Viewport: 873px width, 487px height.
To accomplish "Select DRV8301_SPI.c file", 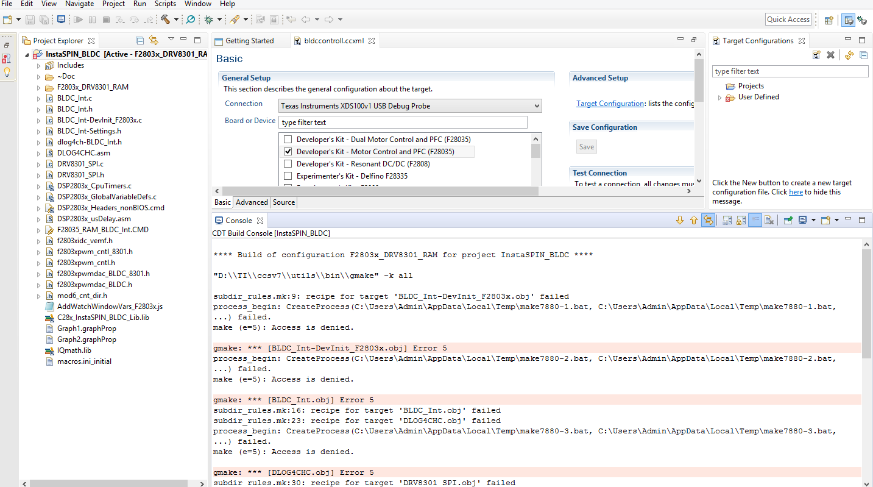I will (x=80, y=164).
